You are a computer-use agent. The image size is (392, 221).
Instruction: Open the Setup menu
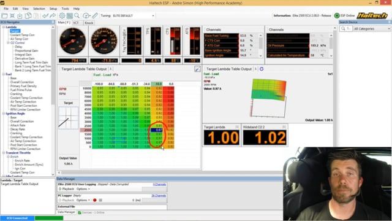point(53,9)
